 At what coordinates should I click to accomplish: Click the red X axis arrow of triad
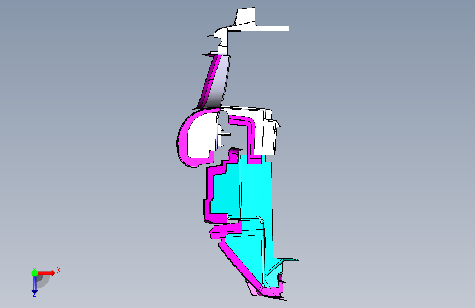click(46, 273)
